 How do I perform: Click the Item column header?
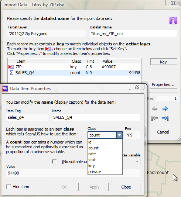(x=42, y=61)
